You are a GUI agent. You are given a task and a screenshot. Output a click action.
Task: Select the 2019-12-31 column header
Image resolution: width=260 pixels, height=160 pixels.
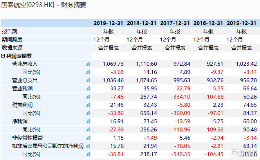(108, 23)
